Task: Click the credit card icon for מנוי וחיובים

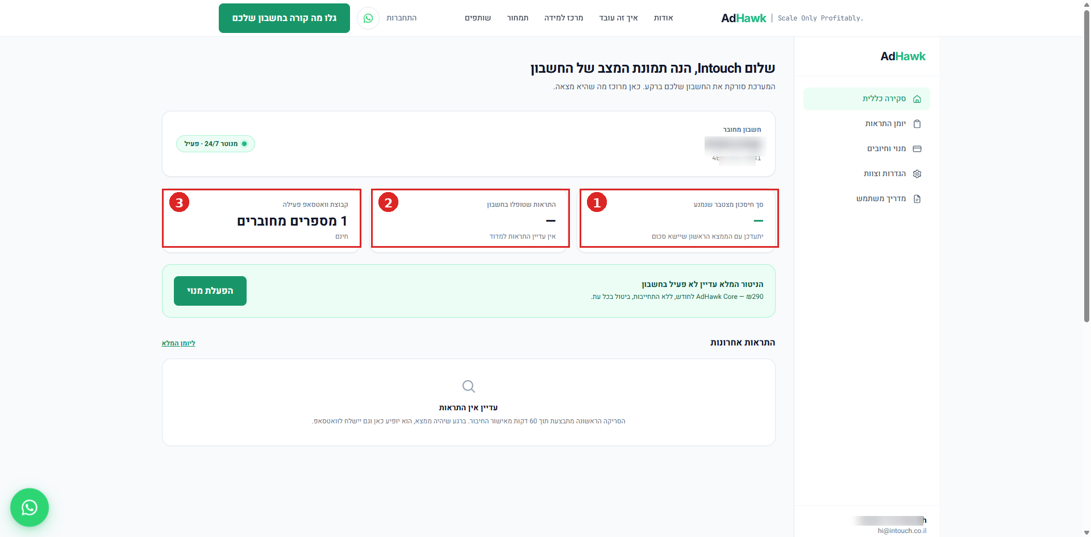Action: point(917,149)
